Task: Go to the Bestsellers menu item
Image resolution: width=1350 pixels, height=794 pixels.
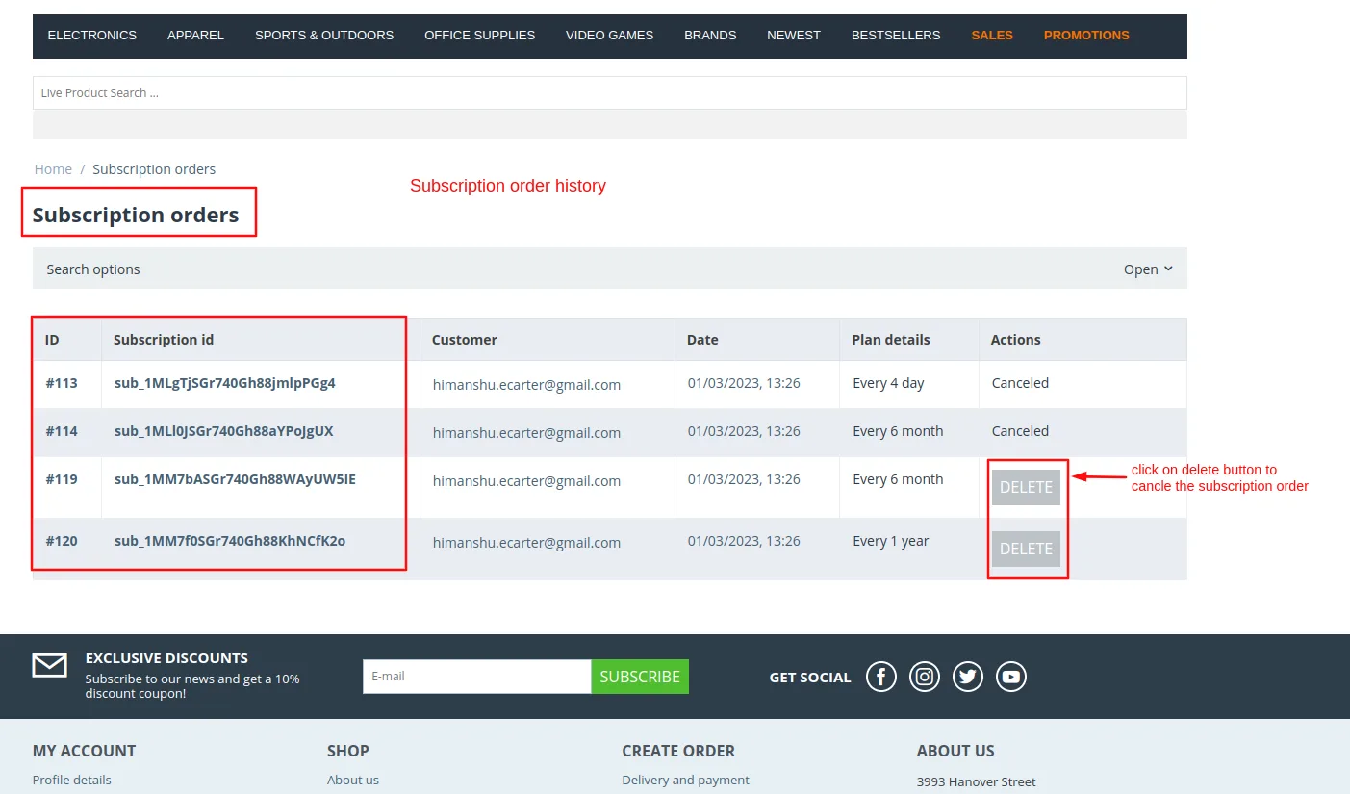Action: click(x=896, y=36)
